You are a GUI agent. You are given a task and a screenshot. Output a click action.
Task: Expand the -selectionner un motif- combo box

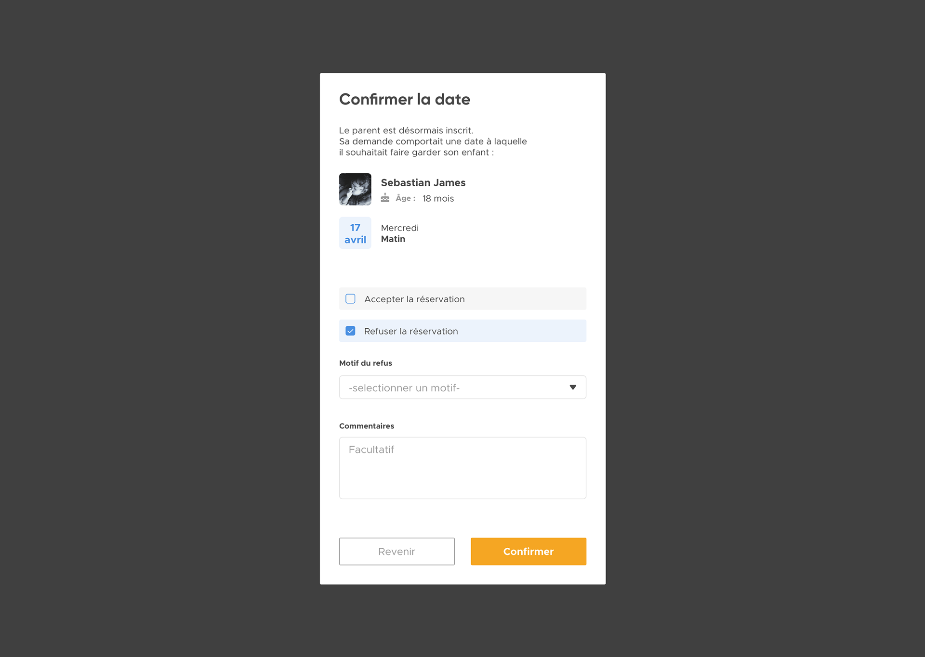(462, 387)
